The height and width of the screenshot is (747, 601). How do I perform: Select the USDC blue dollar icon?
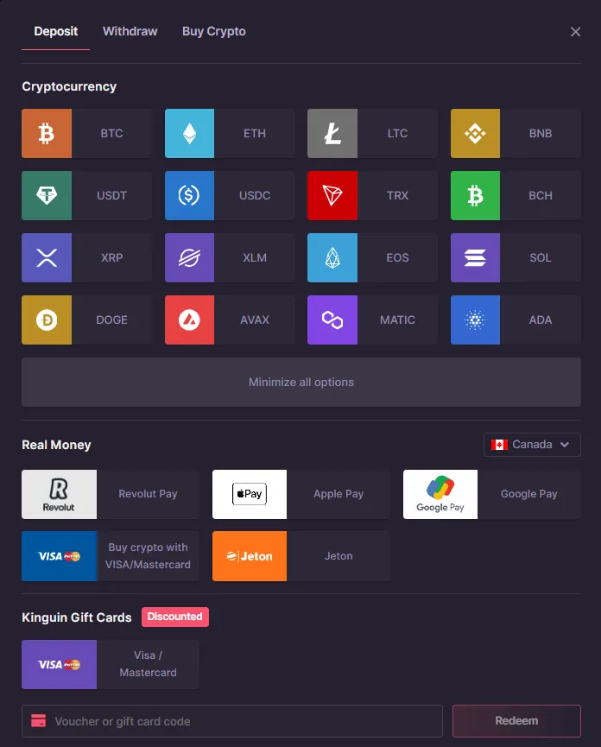[189, 195]
